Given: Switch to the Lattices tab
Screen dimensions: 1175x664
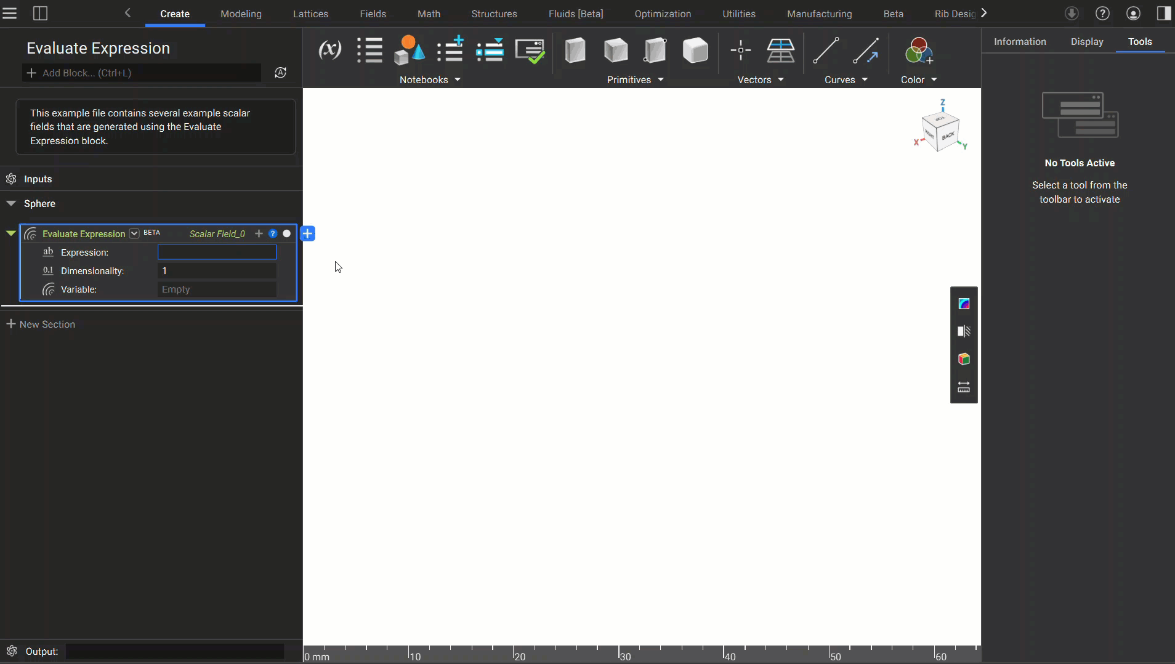Looking at the screenshot, I should pyautogui.click(x=310, y=14).
